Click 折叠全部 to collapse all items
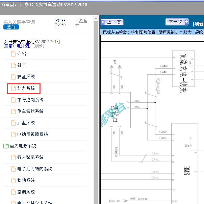204x204 pixels. (81, 23)
